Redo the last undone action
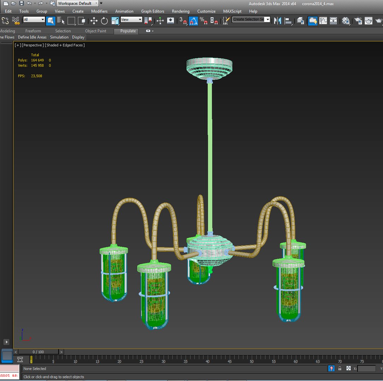The image size is (383, 381). (x=41, y=4)
